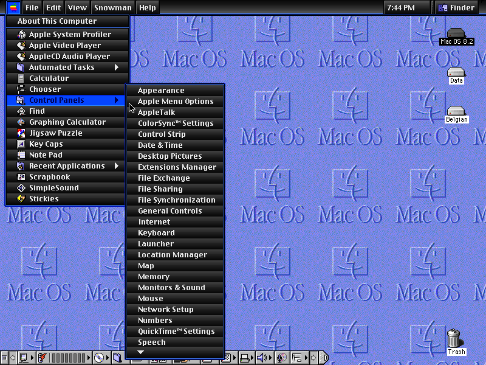The width and height of the screenshot is (486, 365).
Task: Select Internet control panel
Action: [x=175, y=222]
